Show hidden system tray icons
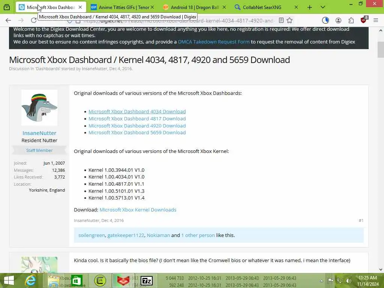 coord(321,280)
